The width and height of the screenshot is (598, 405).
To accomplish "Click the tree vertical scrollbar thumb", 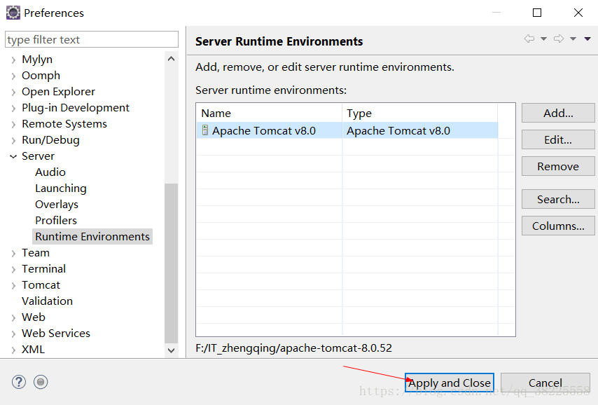I will click(x=172, y=263).
